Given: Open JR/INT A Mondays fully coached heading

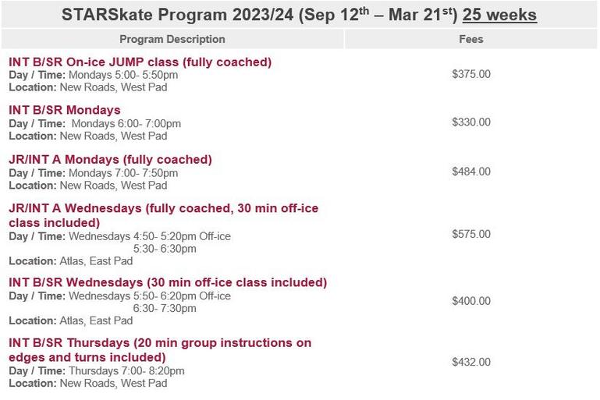Looking at the screenshot, I should [110, 160].
